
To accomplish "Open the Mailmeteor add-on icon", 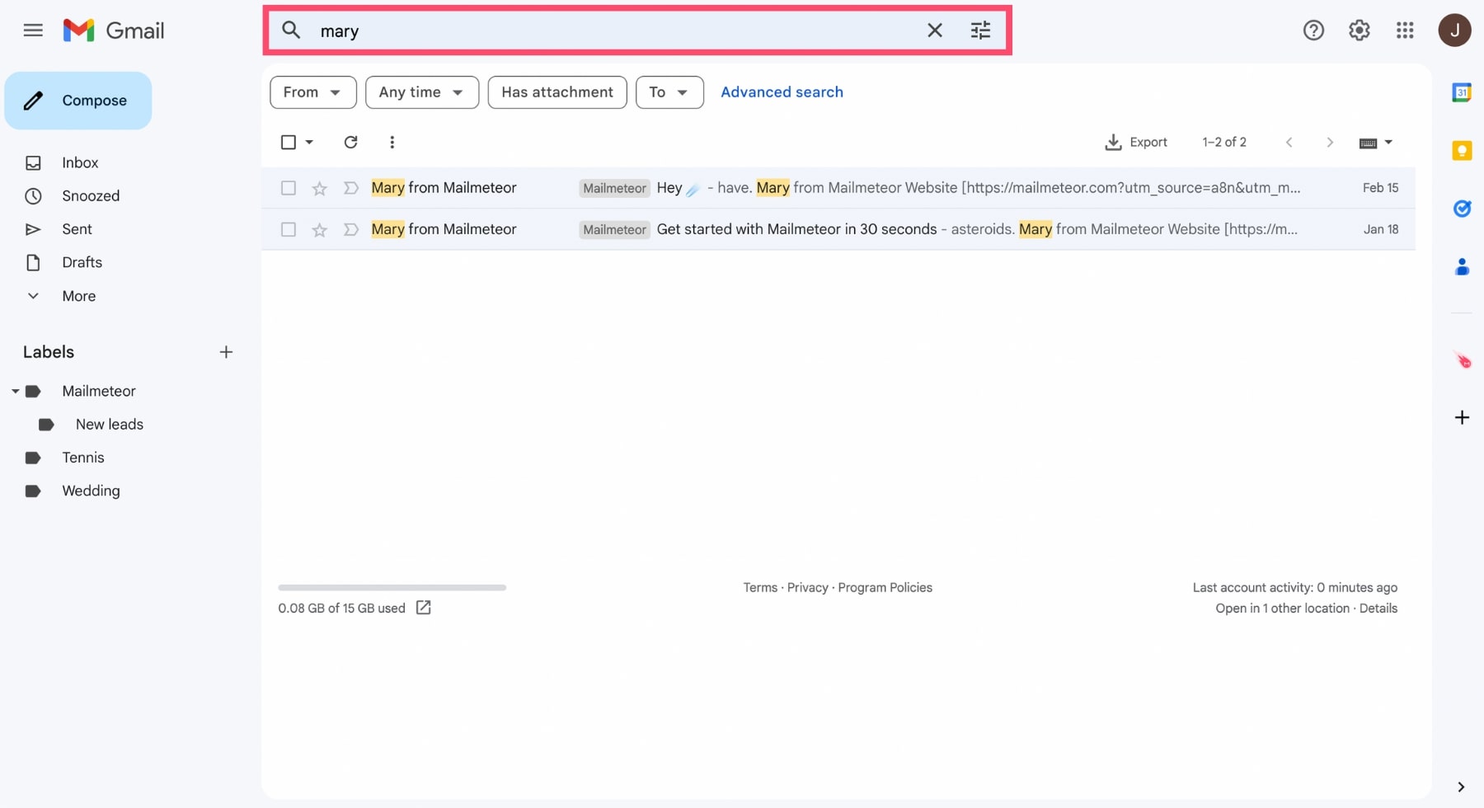I will [x=1463, y=360].
